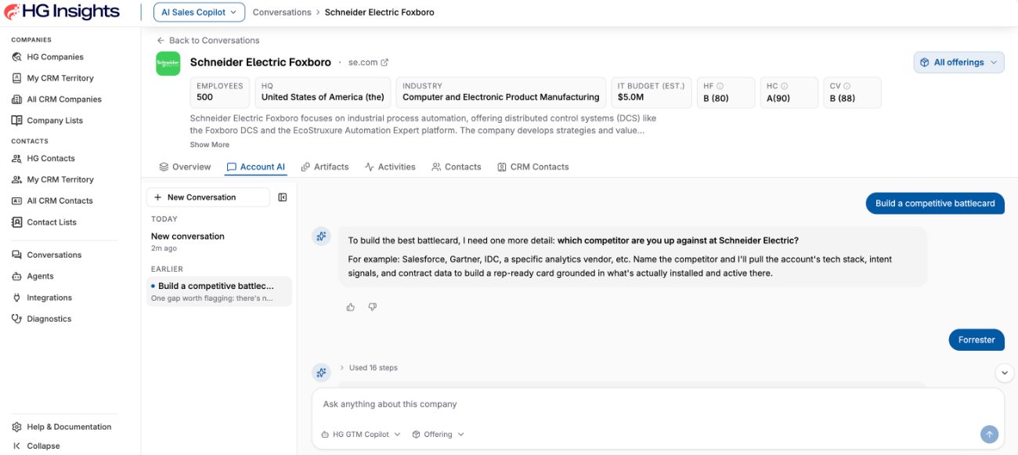This screenshot has width=1018, height=455.
Task: Open the Activities tab
Action: click(390, 167)
